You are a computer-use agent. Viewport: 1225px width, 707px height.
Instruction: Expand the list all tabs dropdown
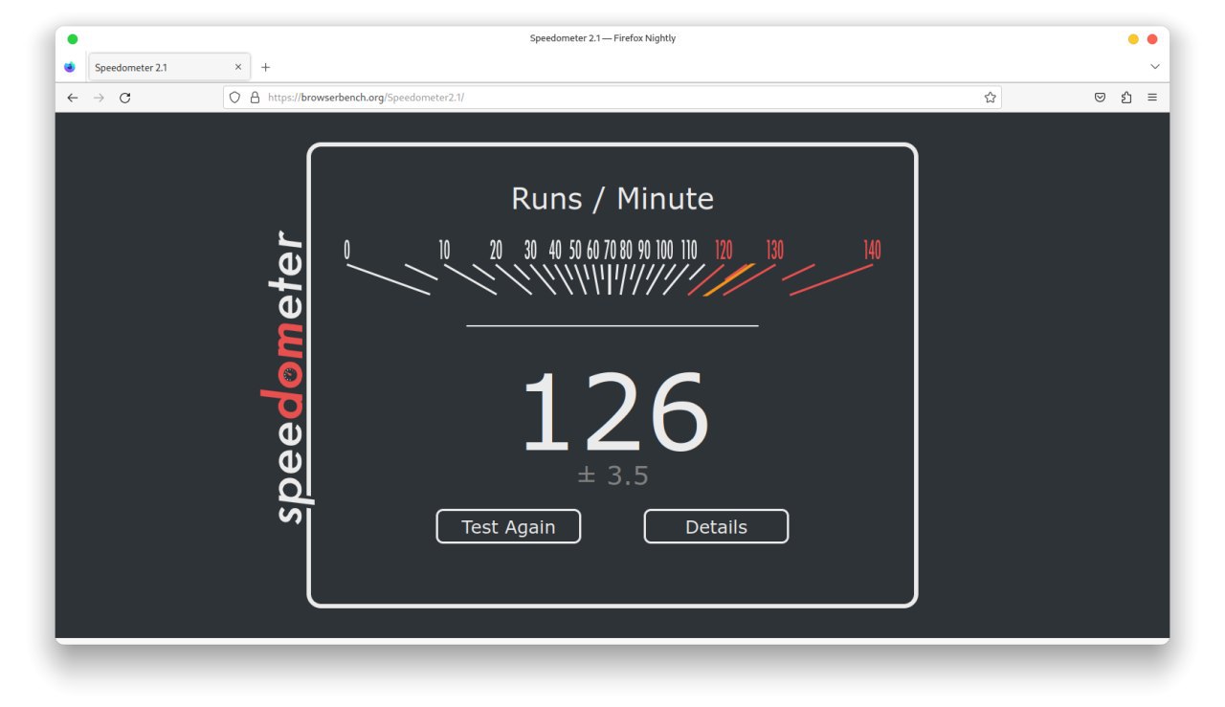pos(1154,67)
